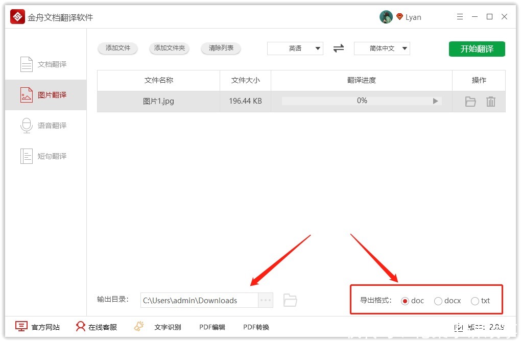Open folder icon for 图片1.jpg row
The width and height of the screenshot is (521, 342).
point(470,101)
